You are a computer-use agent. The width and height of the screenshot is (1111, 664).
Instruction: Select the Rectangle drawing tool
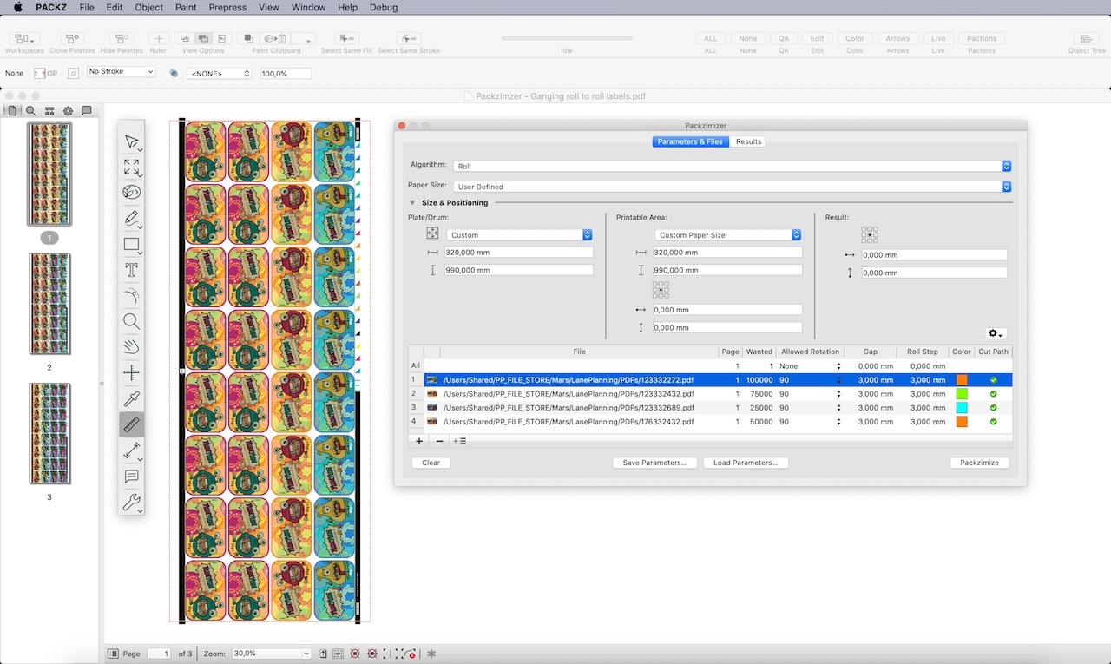pos(132,244)
